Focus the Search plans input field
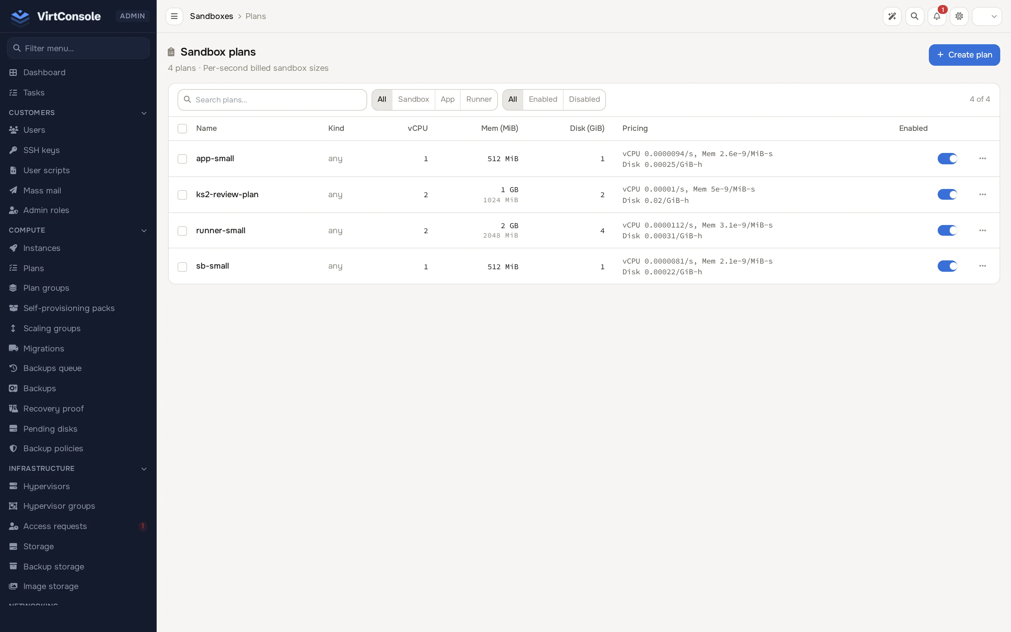The width and height of the screenshot is (1011, 632). click(x=272, y=100)
